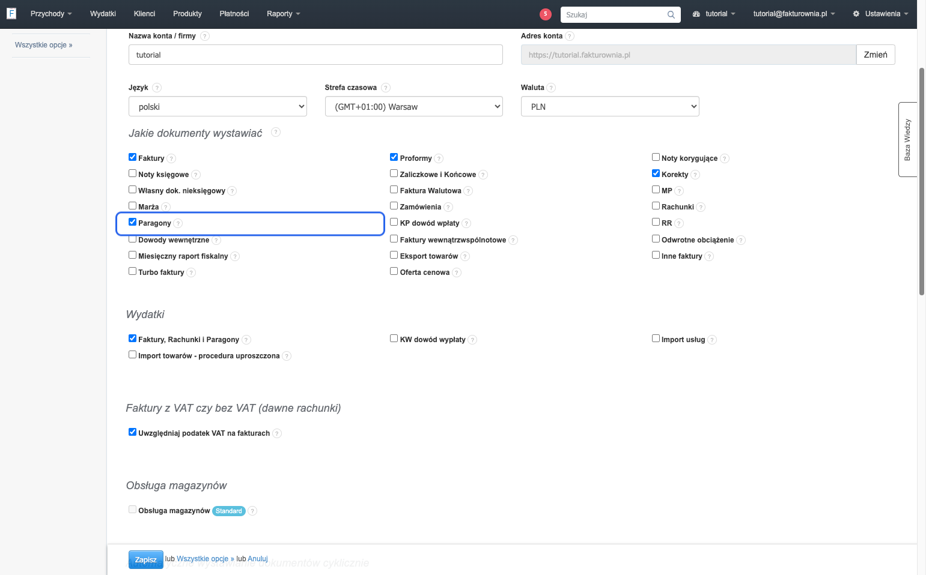This screenshot has width=926, height=575.
Task: Enable the Oferta cenowa checkbox
Action: (x=394, y=271)
